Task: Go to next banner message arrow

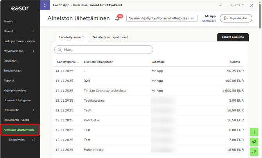Action: [x=243, y=5]
